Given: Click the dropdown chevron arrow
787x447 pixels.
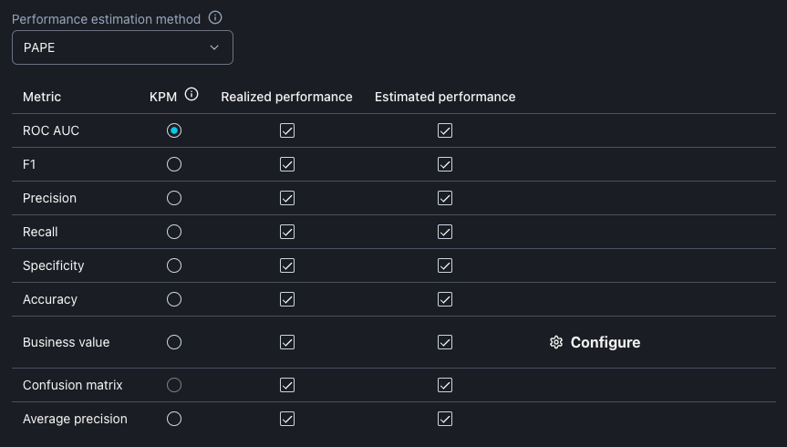Looking at the screenshot, I should pyautogui.click(x=214, y=47).
